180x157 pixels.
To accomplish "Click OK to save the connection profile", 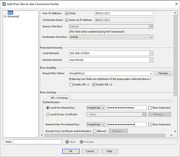I will (71, 151).
